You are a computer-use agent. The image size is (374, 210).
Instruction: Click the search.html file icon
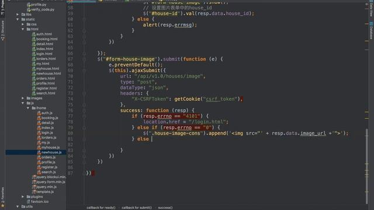click(x=34, y=93)
